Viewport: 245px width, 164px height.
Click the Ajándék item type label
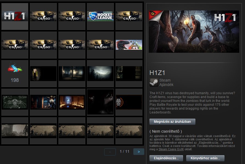tap(166, 85)
